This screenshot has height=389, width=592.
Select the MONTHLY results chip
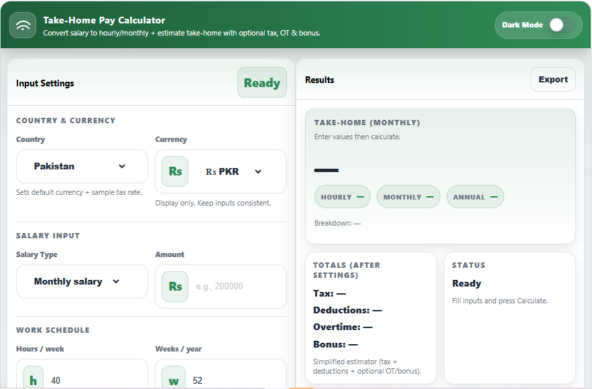(x=408, y=196)
